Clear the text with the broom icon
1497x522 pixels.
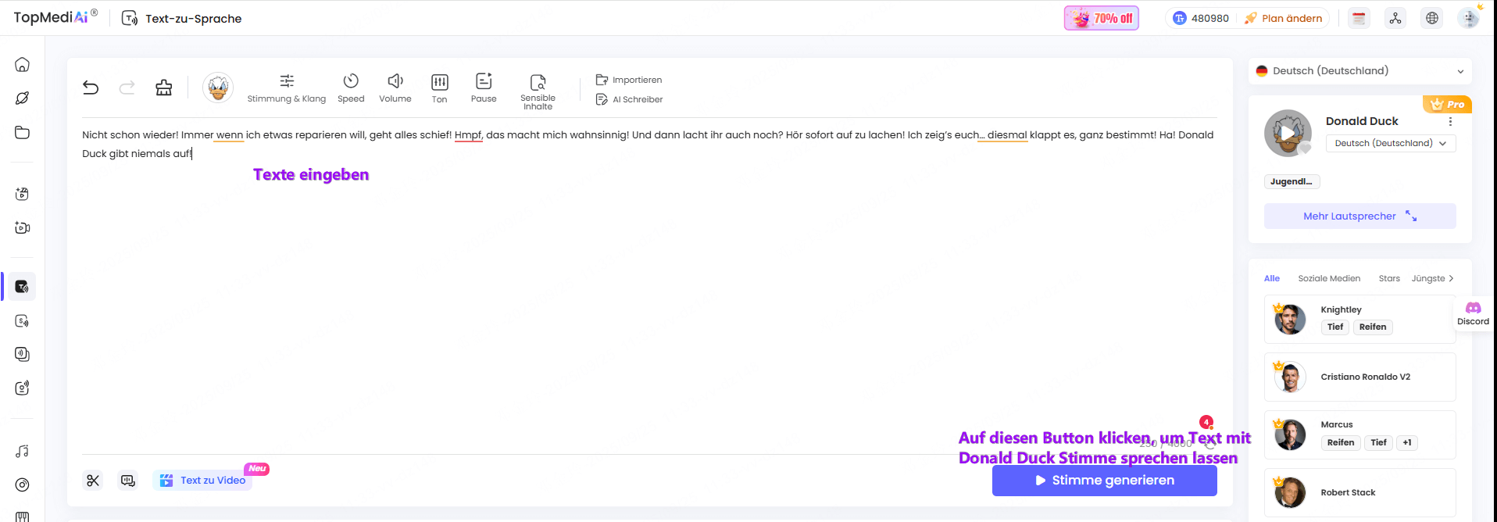pyautogui.click(x=164, y=88)
